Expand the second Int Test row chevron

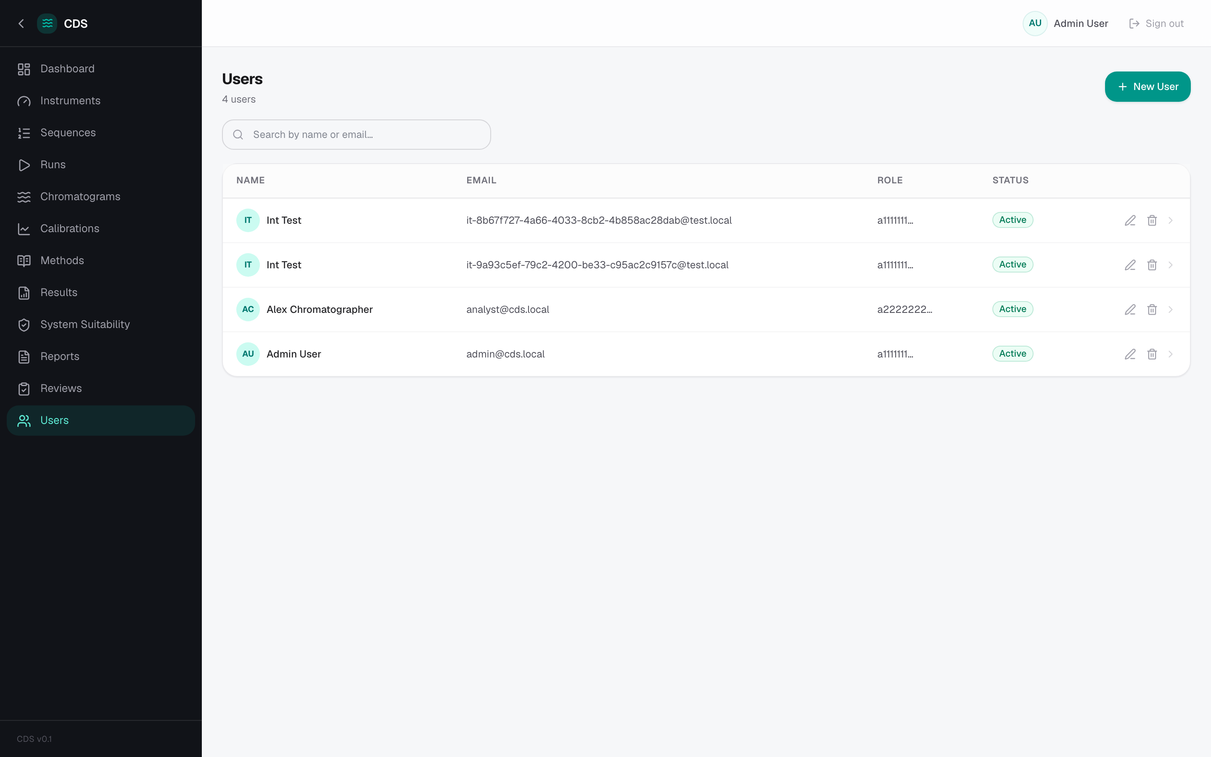point(1171,265)
